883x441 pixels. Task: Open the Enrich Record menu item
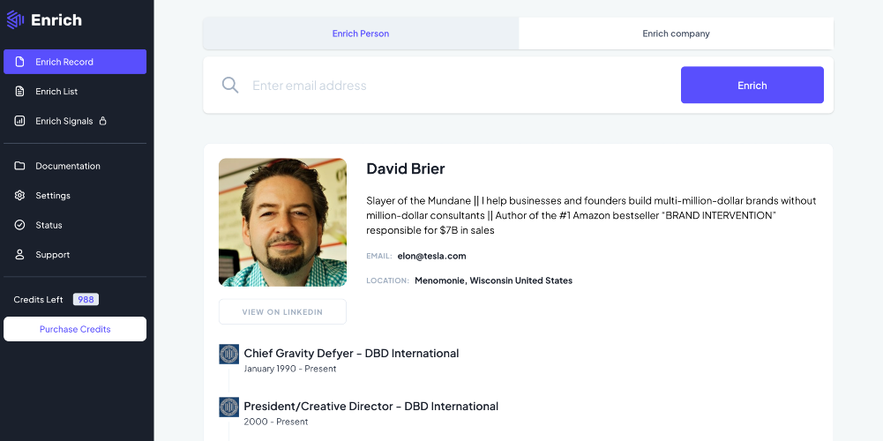(x=75, y=62)
